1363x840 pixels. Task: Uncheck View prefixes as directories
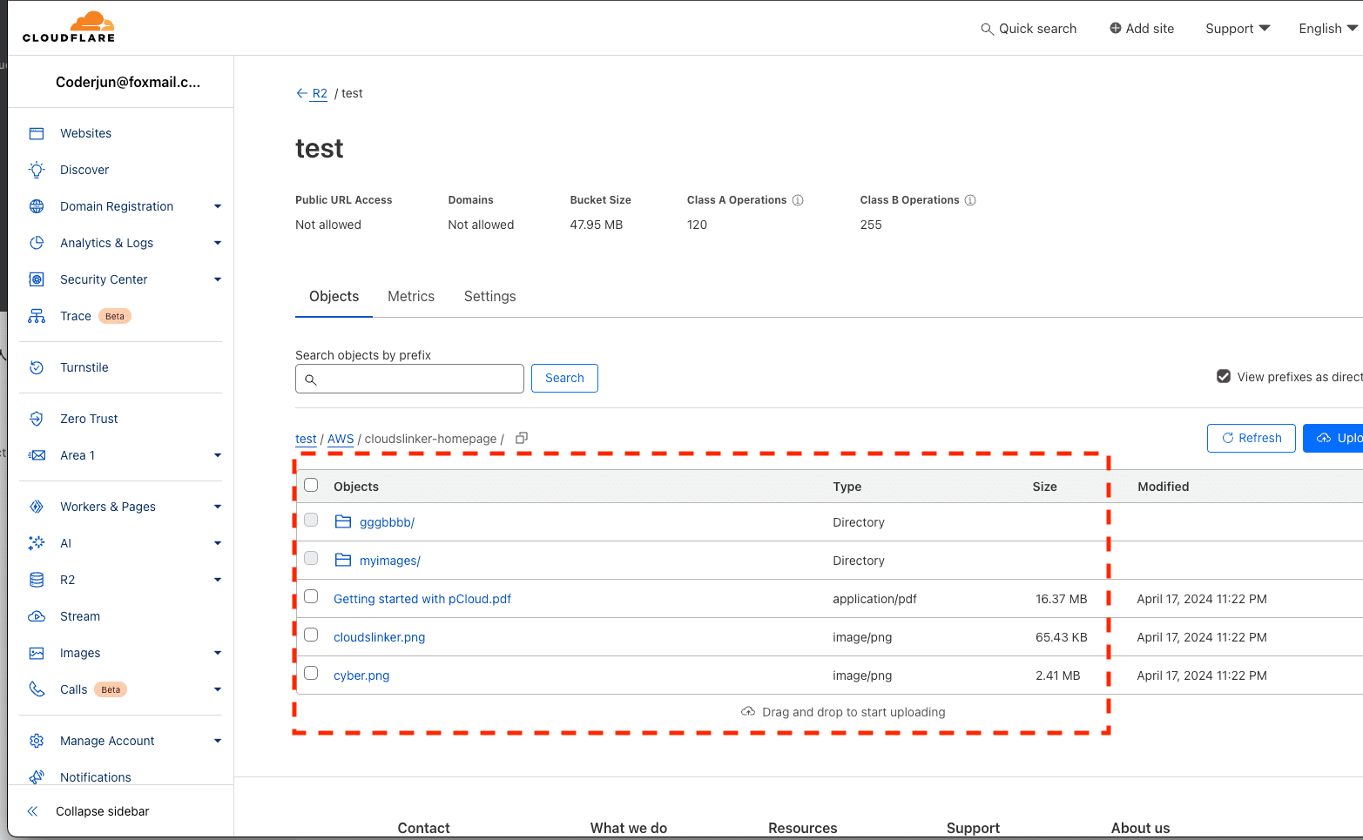tap(1224, 376)
